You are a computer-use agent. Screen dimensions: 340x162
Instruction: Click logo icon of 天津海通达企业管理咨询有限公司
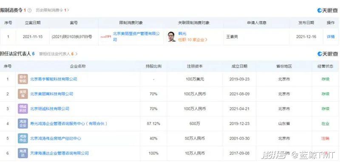pyautogui.click(x=23, y=153)
